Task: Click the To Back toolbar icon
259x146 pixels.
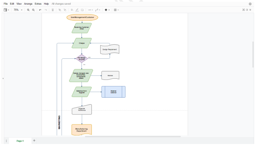Action: coord(65,10)
